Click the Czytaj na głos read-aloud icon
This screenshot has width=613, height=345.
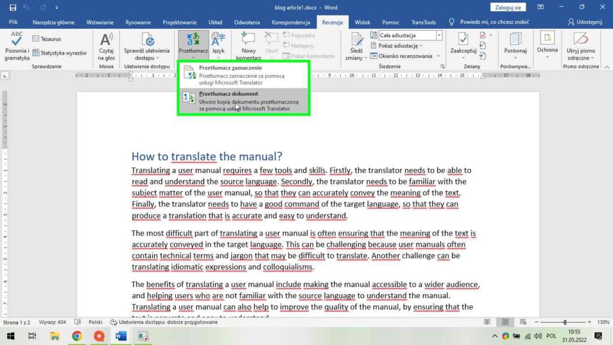point(106,40)
